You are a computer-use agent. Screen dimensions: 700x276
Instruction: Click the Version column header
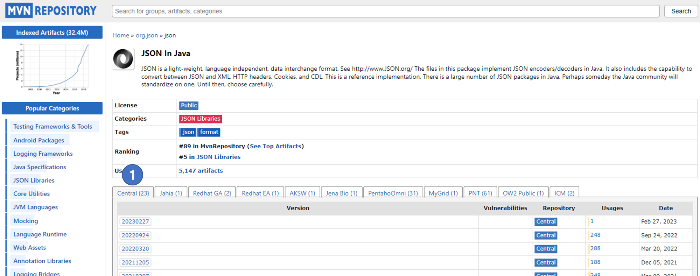[x=298, y=208]
